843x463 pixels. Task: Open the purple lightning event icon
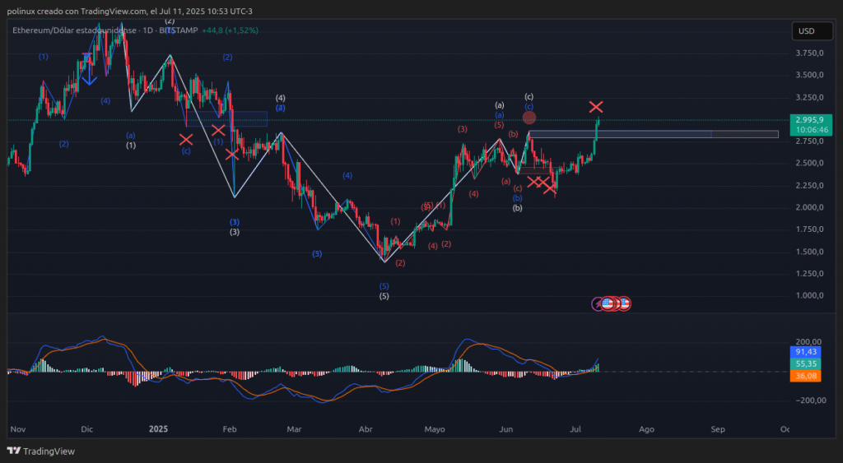pos(598,303)
